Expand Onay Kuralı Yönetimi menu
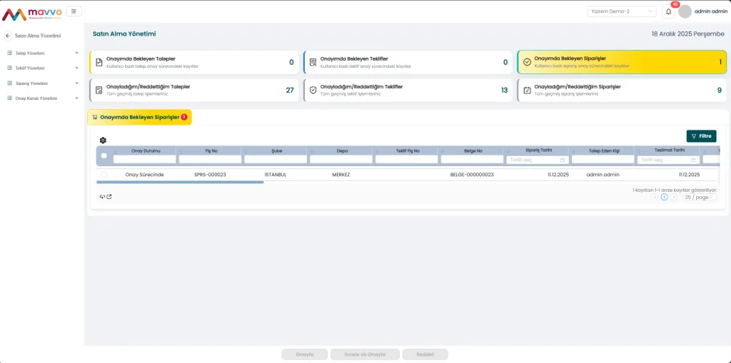Viewport: 731px width, 363px height. (x=77, y=98)
